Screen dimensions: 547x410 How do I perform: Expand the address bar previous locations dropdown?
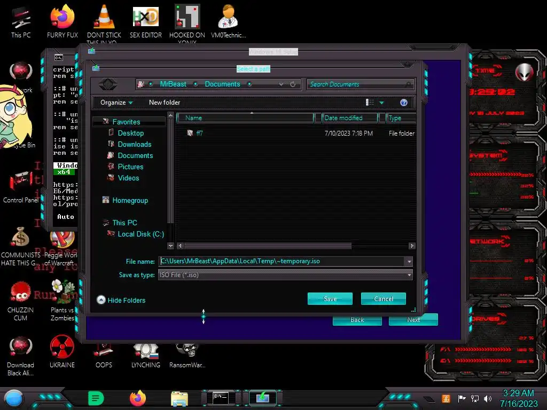pyautogui.click(x=281, y=84)
